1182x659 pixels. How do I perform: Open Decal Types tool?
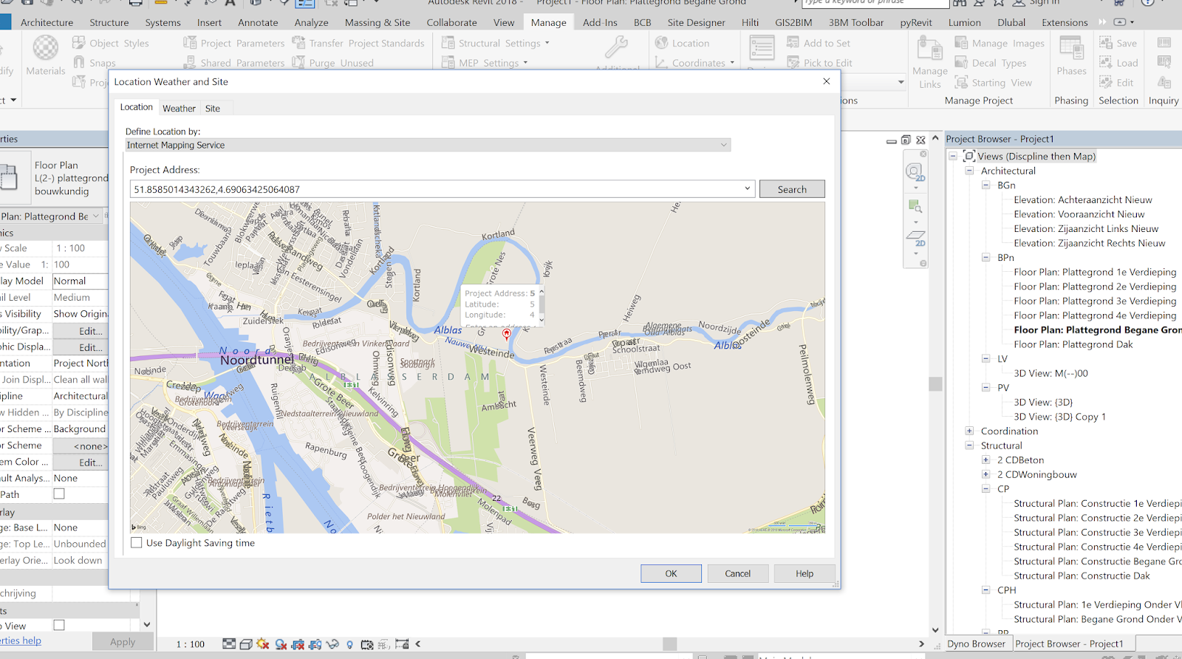pos(991,63)
